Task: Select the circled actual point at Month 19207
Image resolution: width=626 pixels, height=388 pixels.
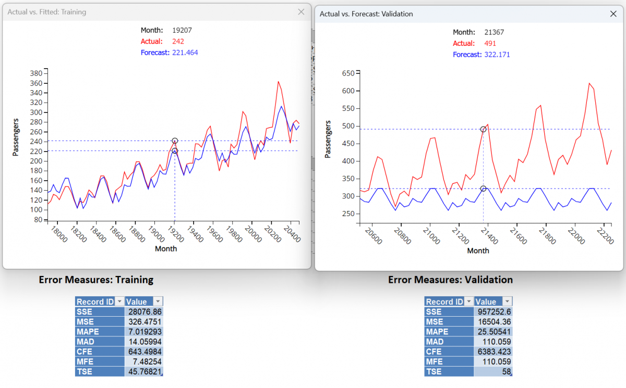Action: [175, 140]
